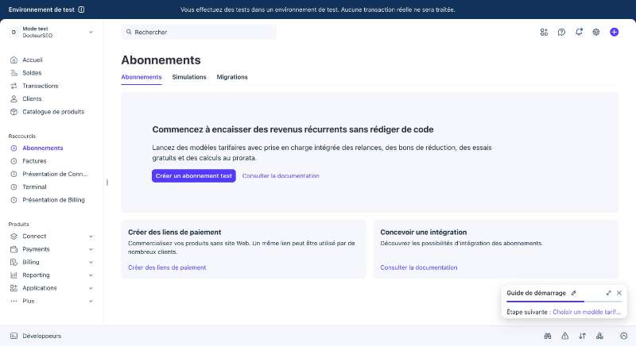636x346 pixels.
Task: Open Choisir un modèle tarif... next step link
Action: coord(587,312)
